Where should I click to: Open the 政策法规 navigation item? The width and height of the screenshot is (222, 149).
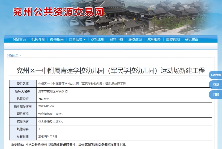97,39
